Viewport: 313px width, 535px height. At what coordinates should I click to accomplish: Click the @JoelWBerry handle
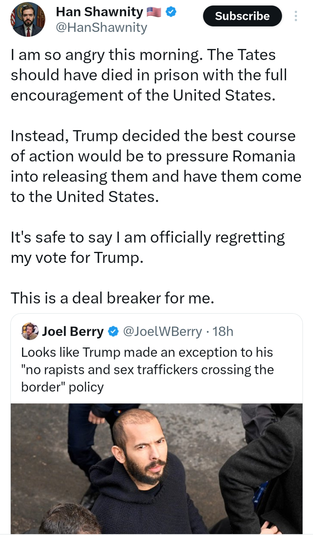point(163,331)
